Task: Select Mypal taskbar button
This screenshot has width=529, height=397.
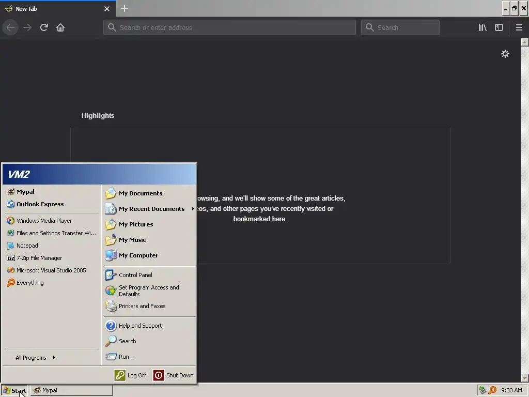Action: pos(71,391)
